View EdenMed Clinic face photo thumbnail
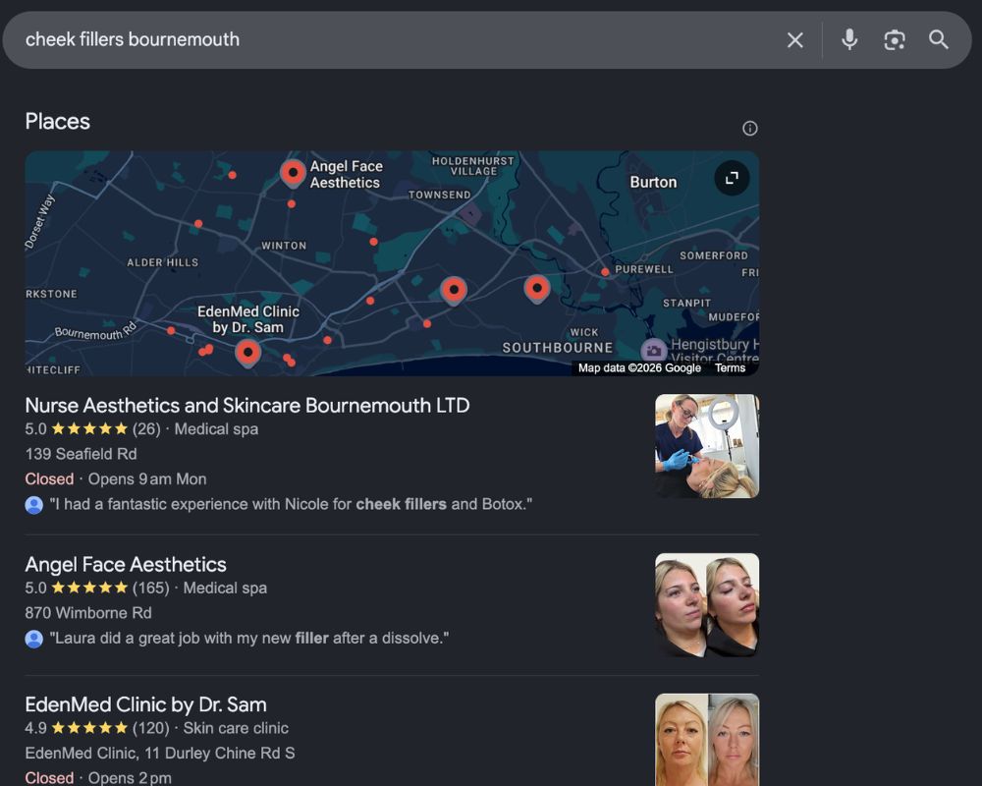 707,740
